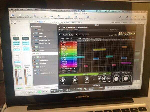
Task: Adjust the MASTER LEVEL knob
Action: click(126, 78)
